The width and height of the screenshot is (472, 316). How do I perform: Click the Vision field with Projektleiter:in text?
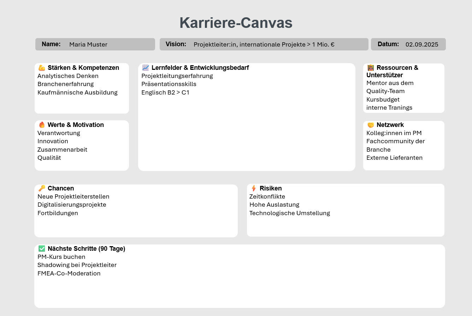coord(264,44)
